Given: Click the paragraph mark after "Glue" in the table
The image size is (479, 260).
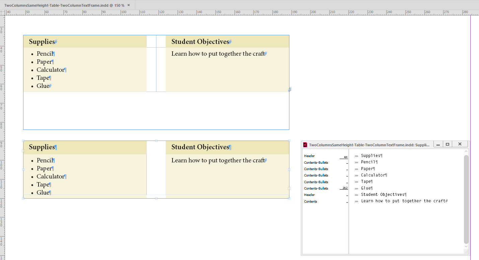Looking at the screenshot, I should click(x=51, y=192).
